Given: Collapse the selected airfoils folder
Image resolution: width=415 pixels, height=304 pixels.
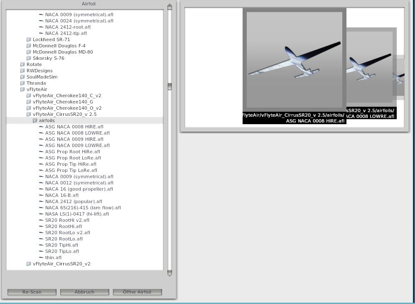Looking at the screenshot, I should click(35, 120).
